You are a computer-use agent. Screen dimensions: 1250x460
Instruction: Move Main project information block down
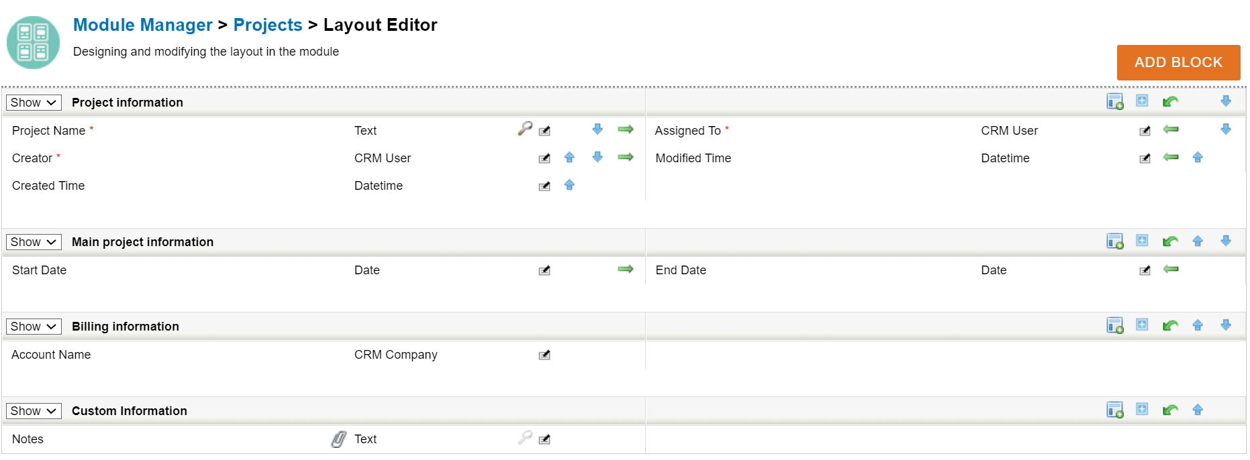1226,241
